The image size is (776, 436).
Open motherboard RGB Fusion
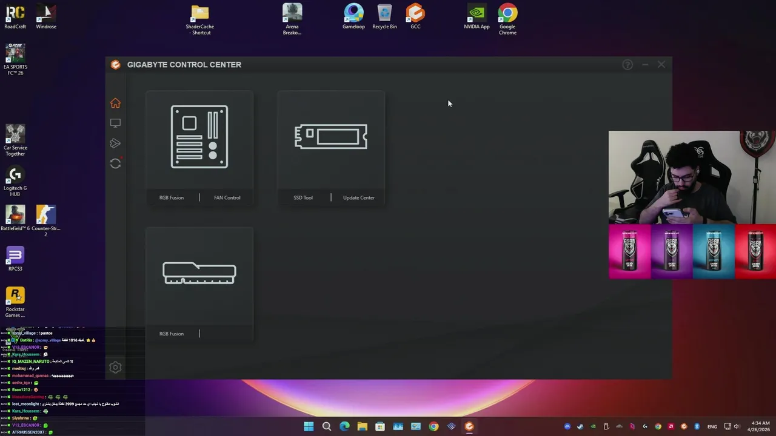click(x=172, y=197)
